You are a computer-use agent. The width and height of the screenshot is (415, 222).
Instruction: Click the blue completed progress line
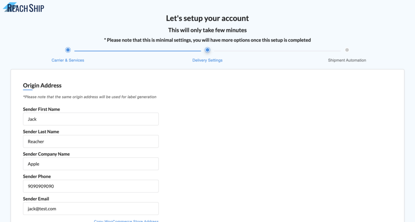coord(138,51)
